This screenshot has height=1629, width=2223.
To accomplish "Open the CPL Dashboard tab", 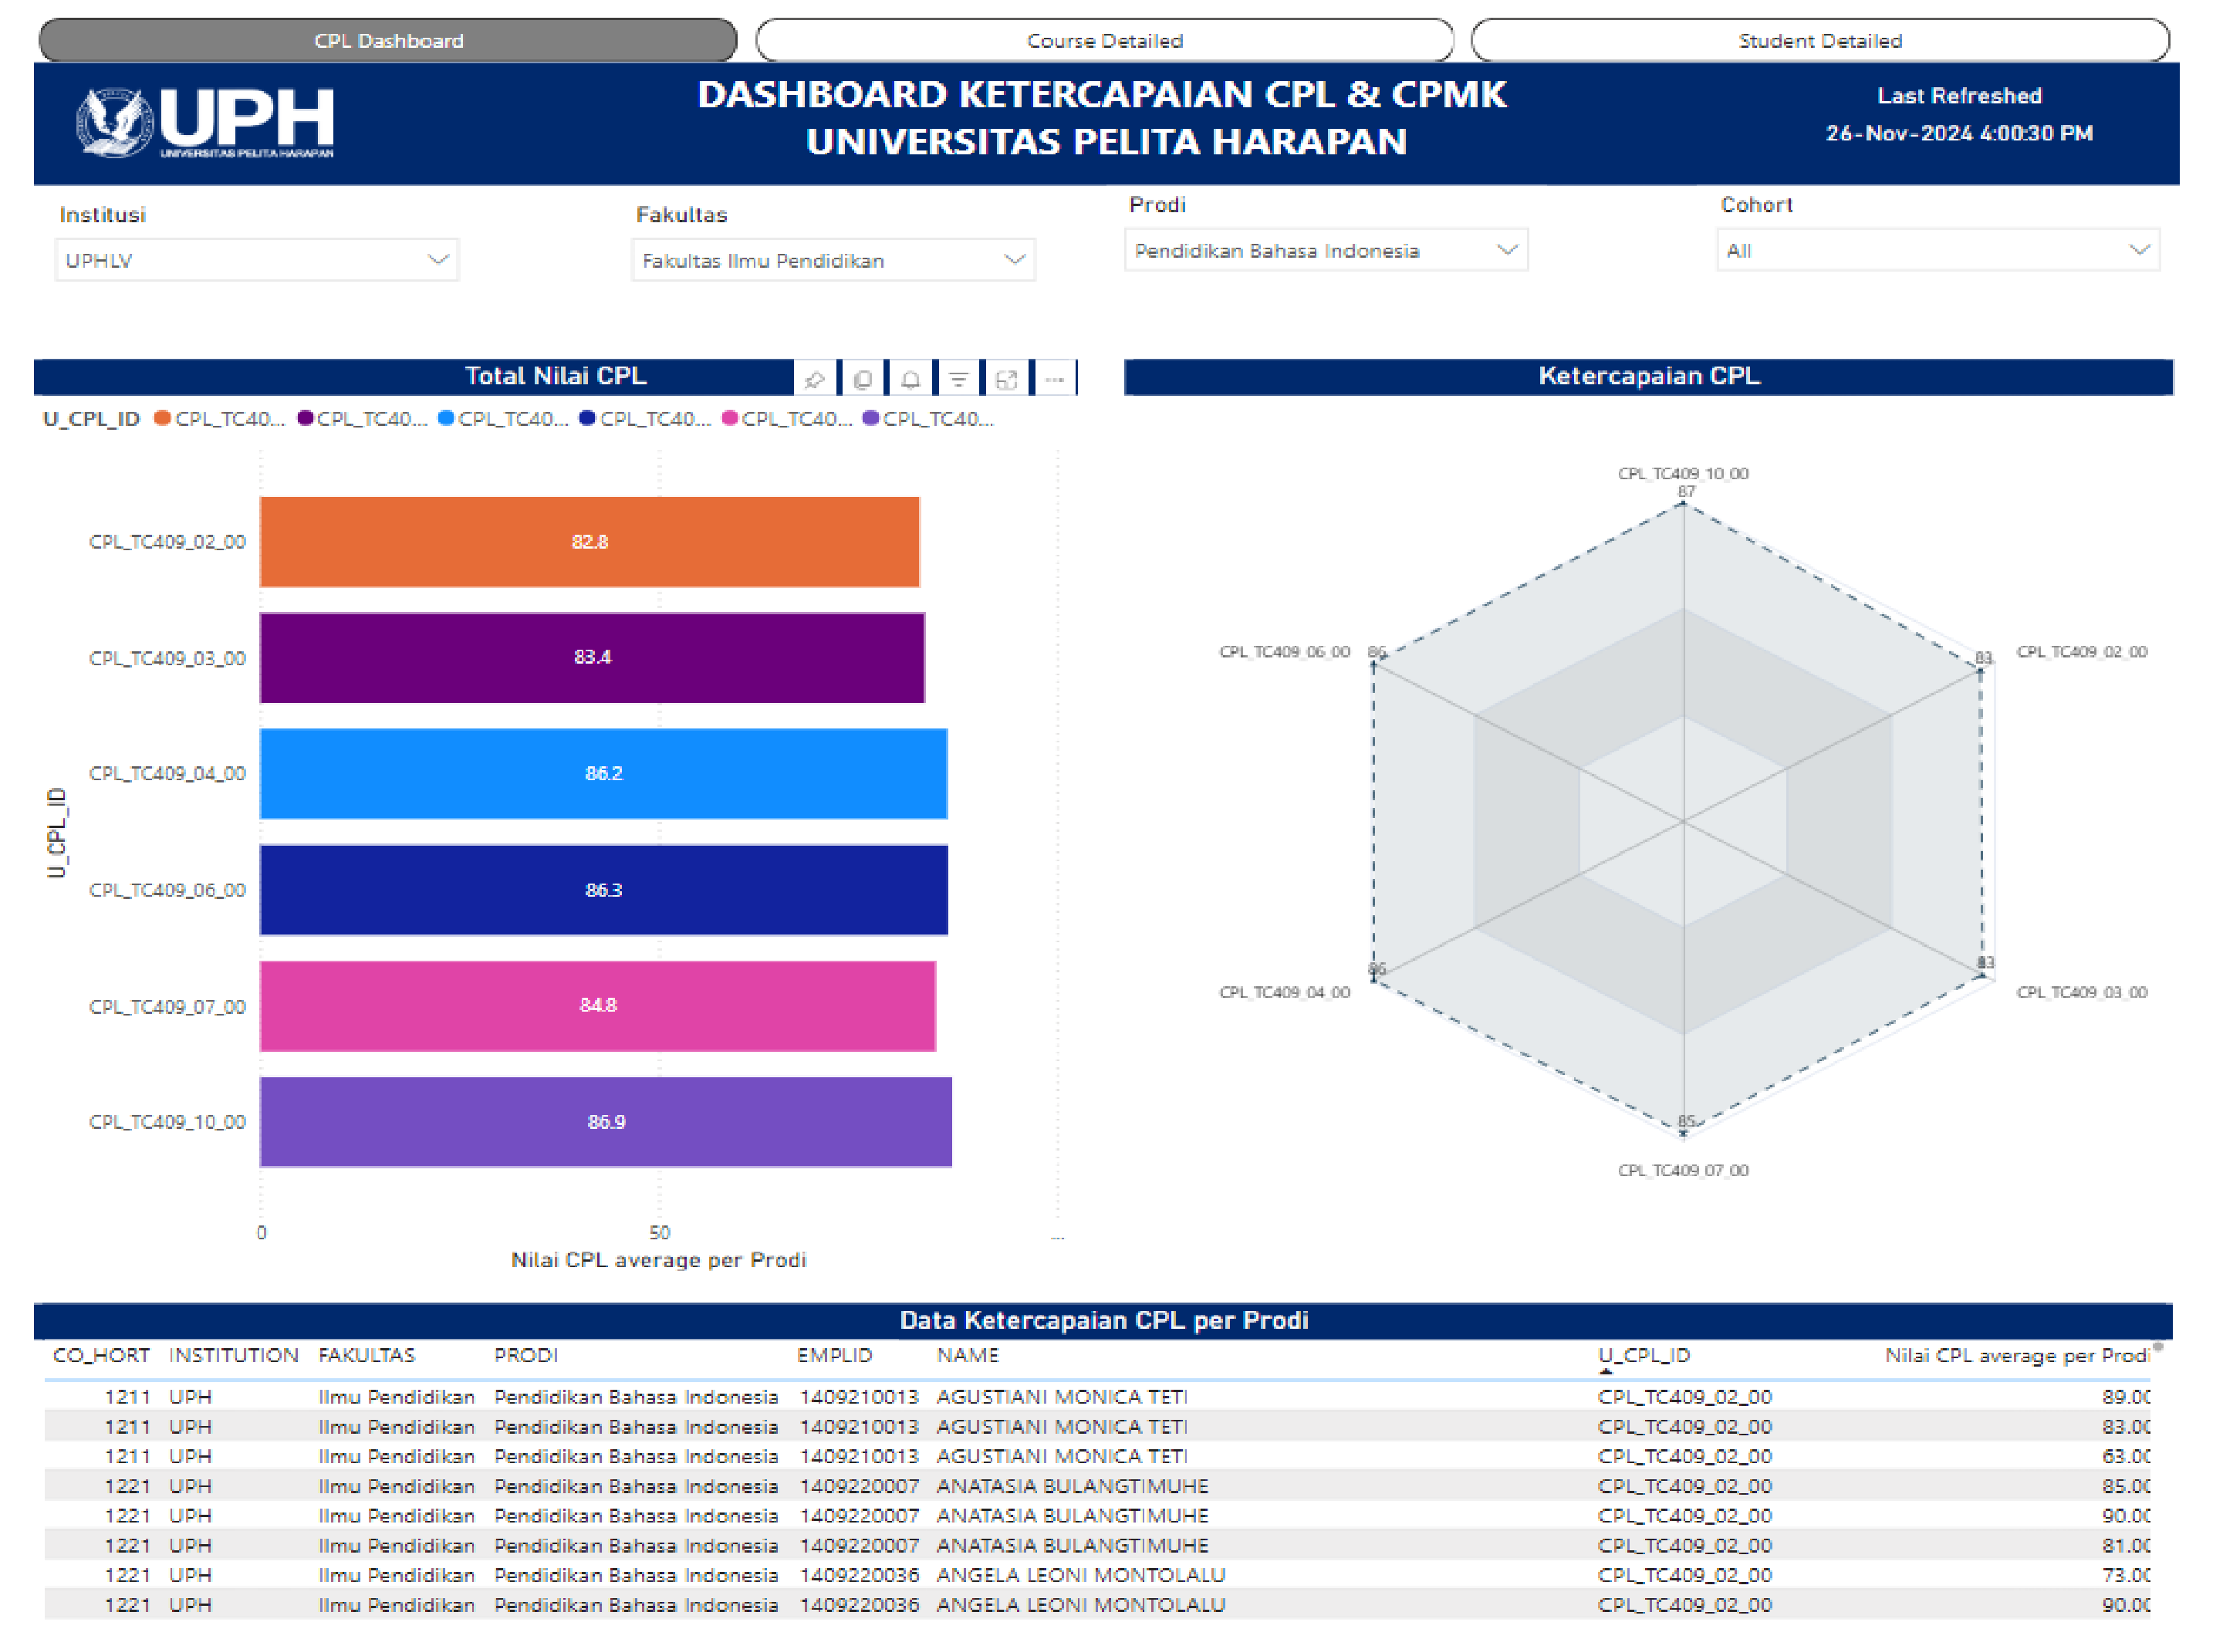I will click(388, 40).
